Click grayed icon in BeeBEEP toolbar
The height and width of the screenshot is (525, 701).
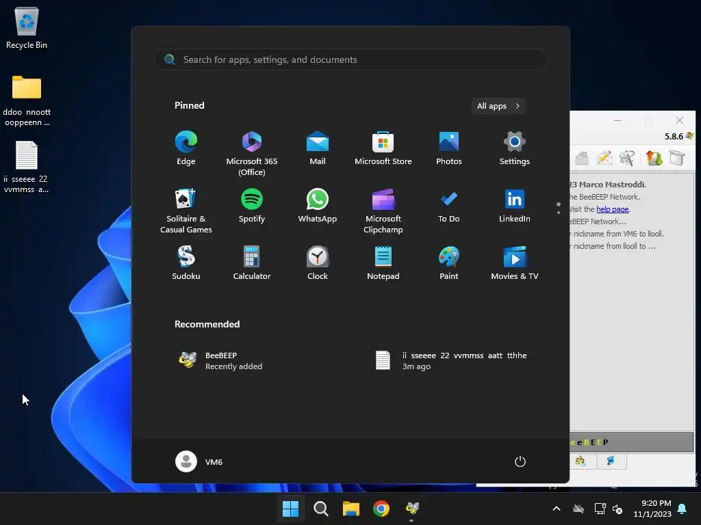582,158
